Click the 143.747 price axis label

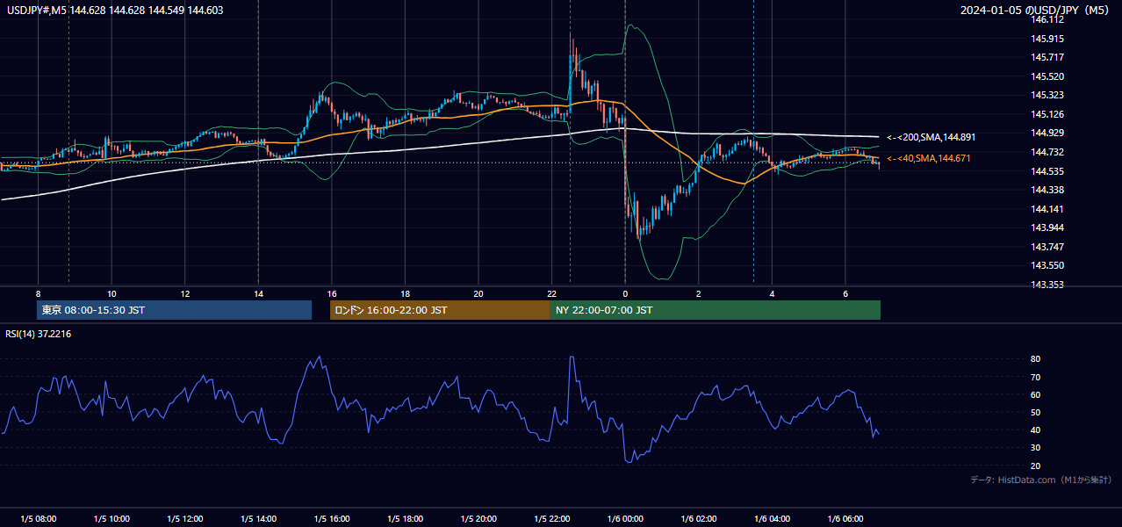[x=1048, y=247]
